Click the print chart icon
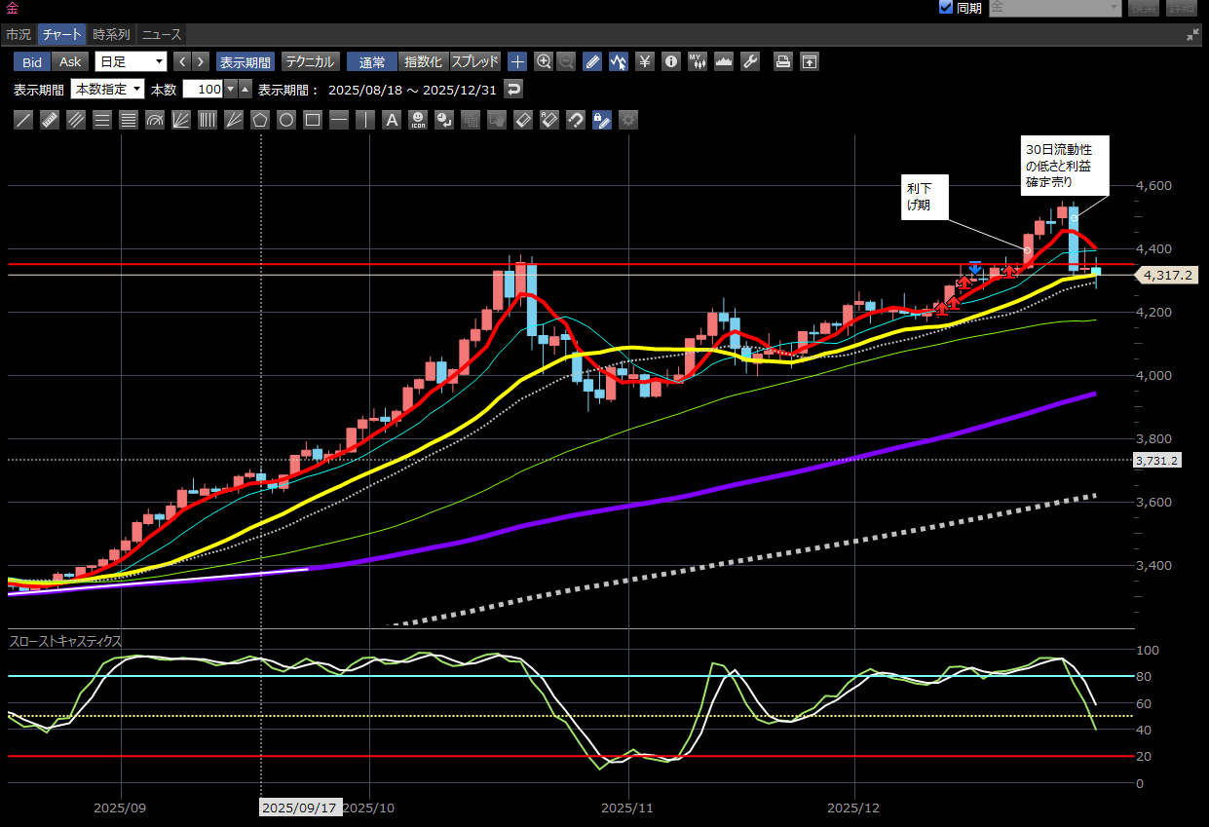This screenshot has width=1209, height=827. click(782, 61)
